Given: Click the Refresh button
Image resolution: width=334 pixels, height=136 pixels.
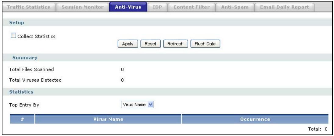Looking at the screenshot, I should coord(175,44).
